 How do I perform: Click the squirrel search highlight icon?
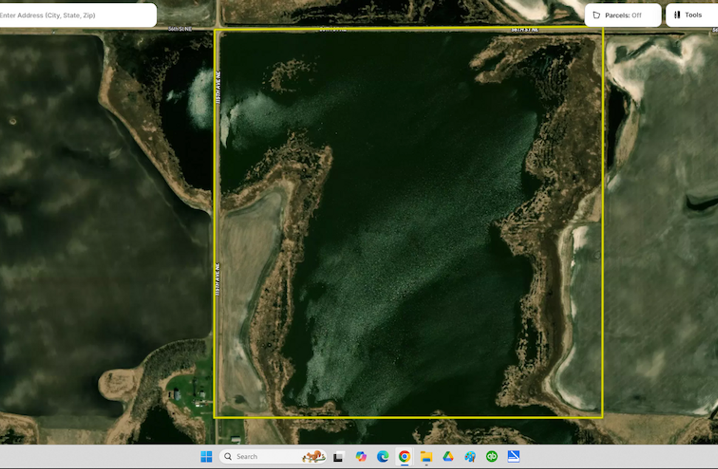(x=313, y=456)
